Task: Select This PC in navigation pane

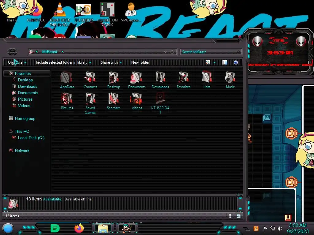Action: 22,131
